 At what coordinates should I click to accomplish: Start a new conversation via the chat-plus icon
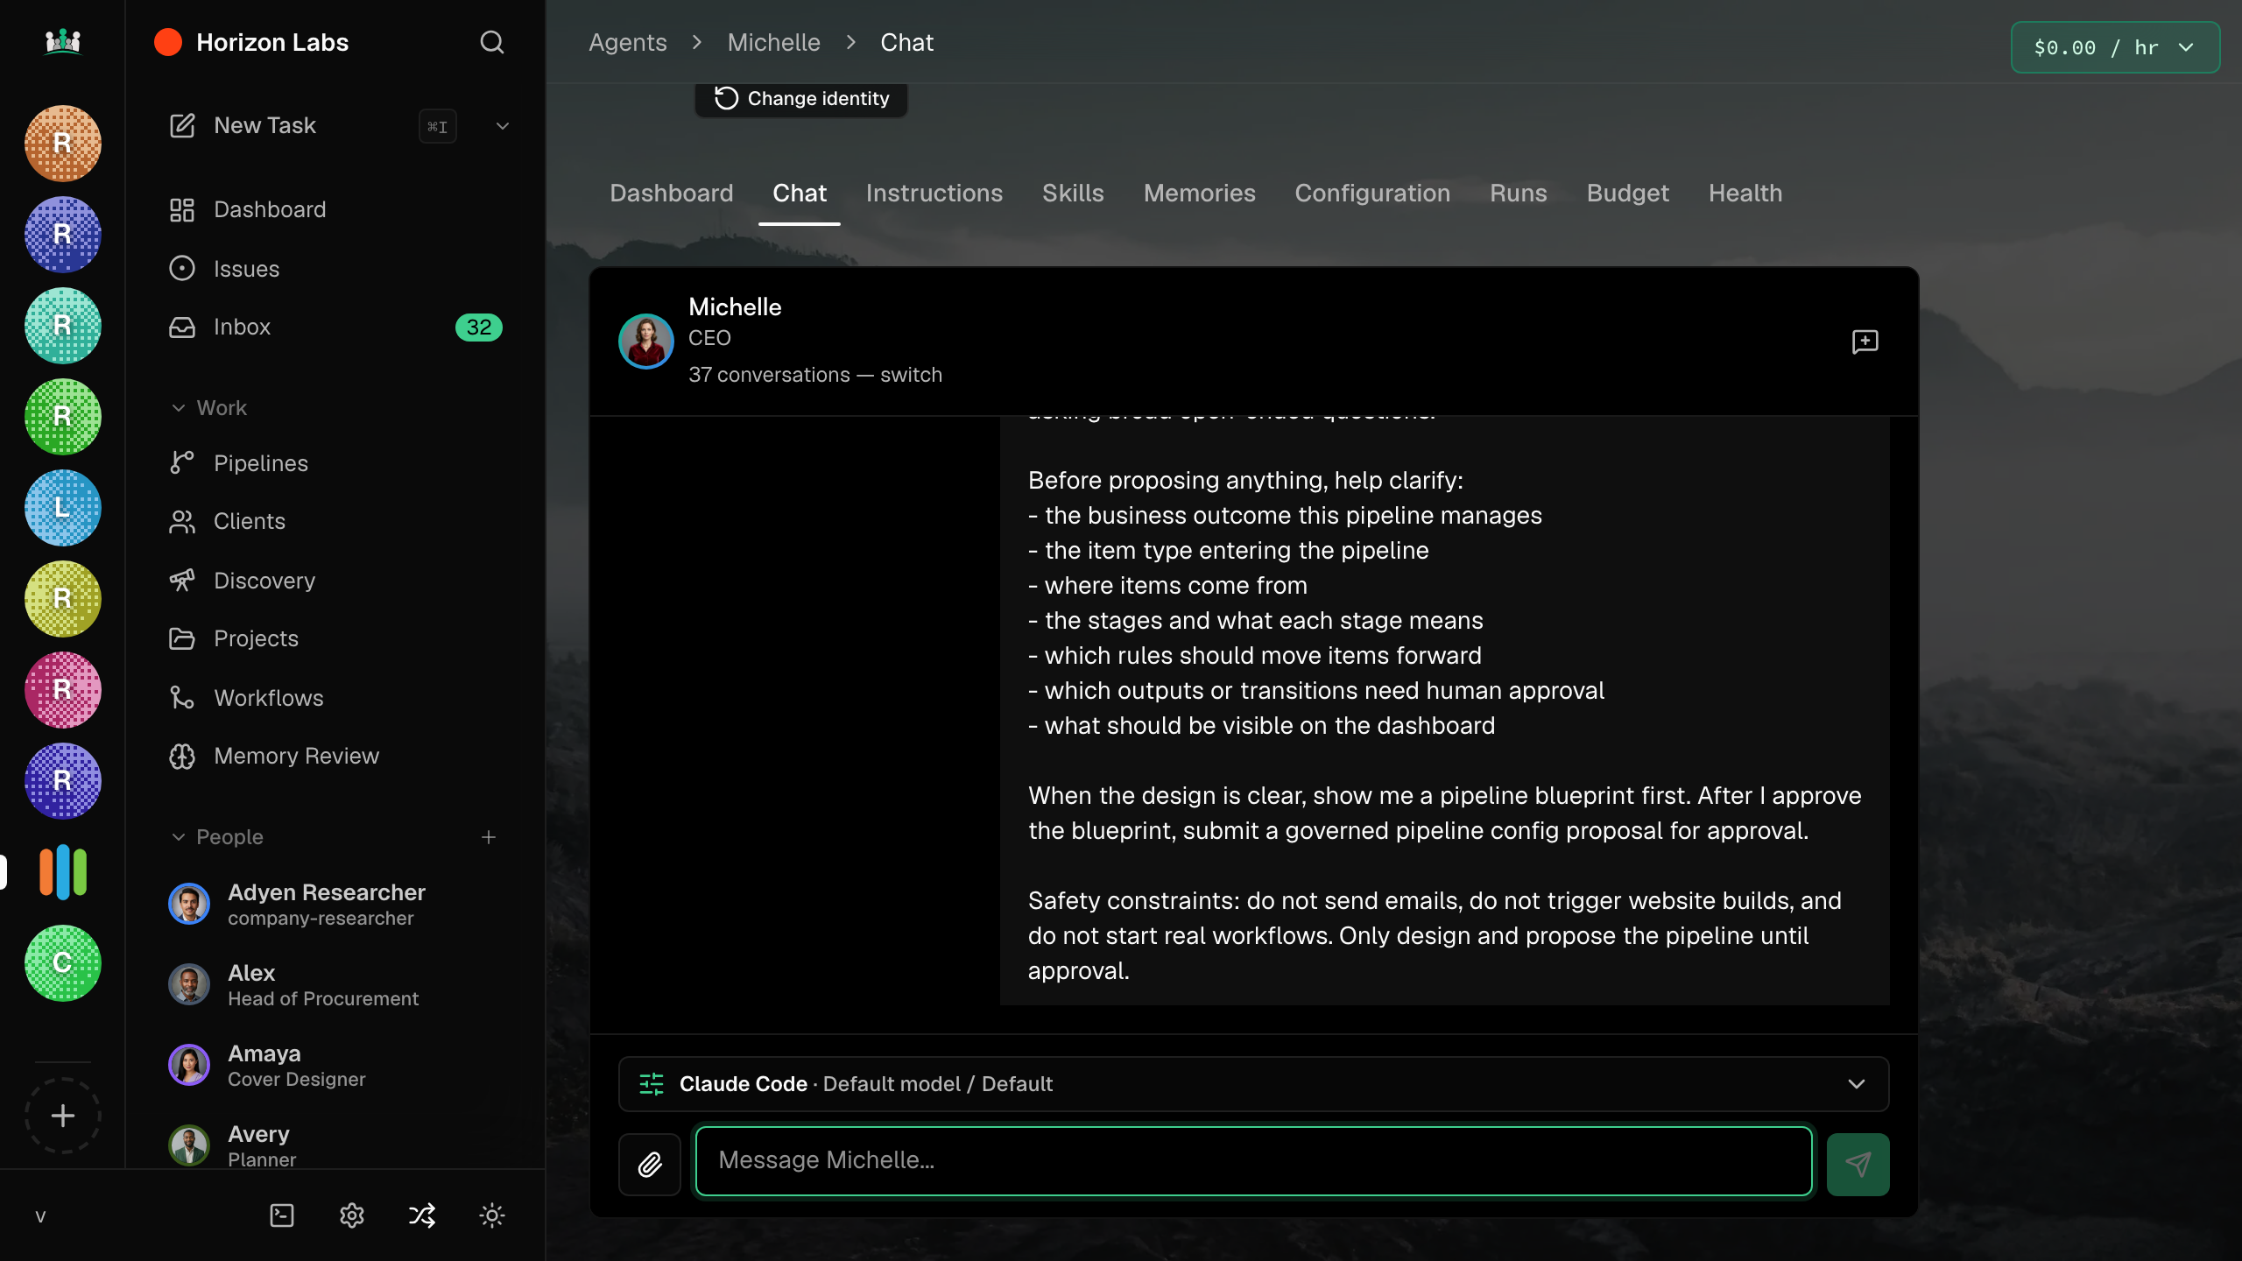click(x=1865, y=342)
